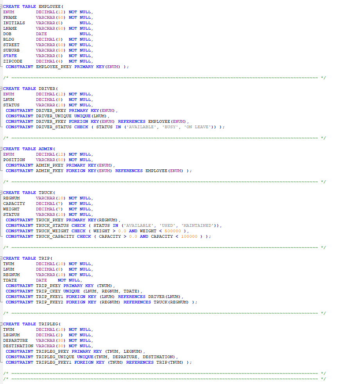Select the word DEPARTURE in TRIPLEG table
The width and height of the screenshot is (341, 384).
click(15, 340)
